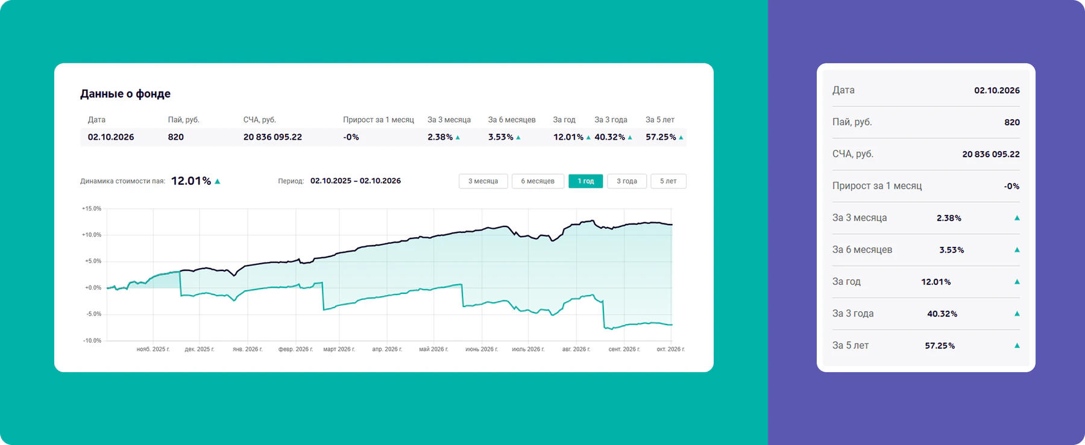This screenshot has width=1085, height=445.
Task: Select the 6 месяцев period button
Action: click(538, 181)
